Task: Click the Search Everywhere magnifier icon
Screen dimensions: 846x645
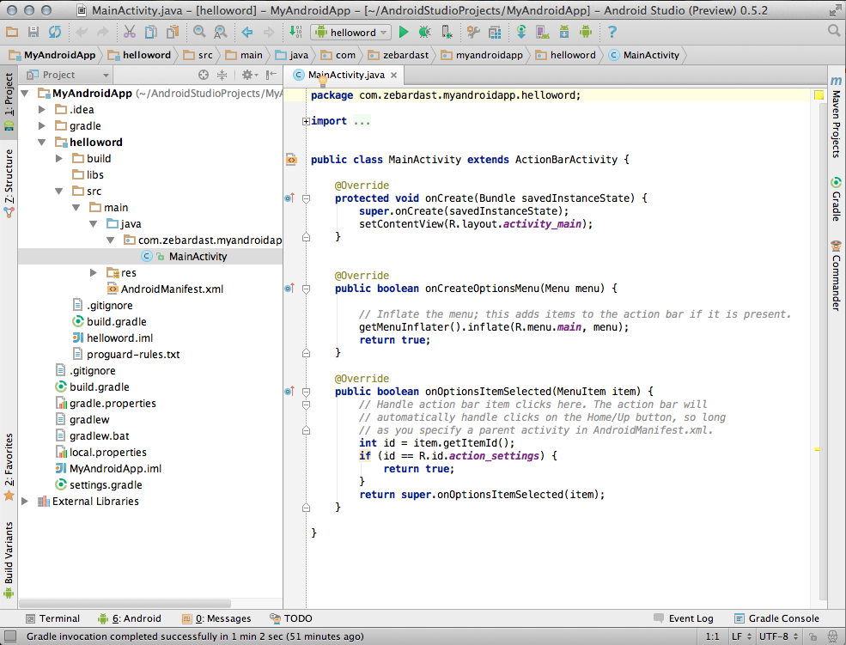Action: [834, 31]
